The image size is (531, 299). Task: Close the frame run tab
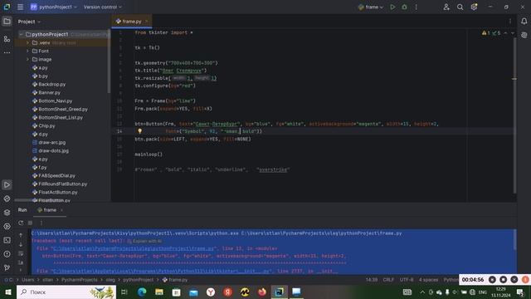point(61,210)
